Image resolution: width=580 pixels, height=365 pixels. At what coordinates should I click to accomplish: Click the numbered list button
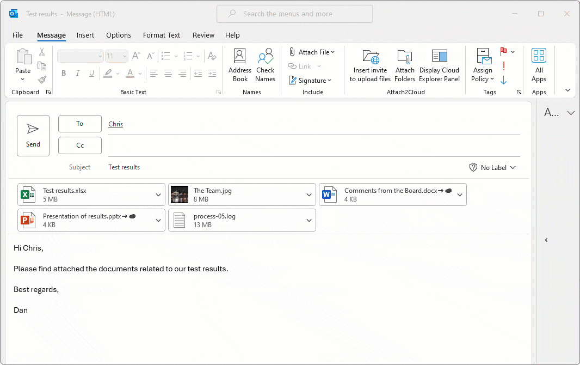point(188,56)
